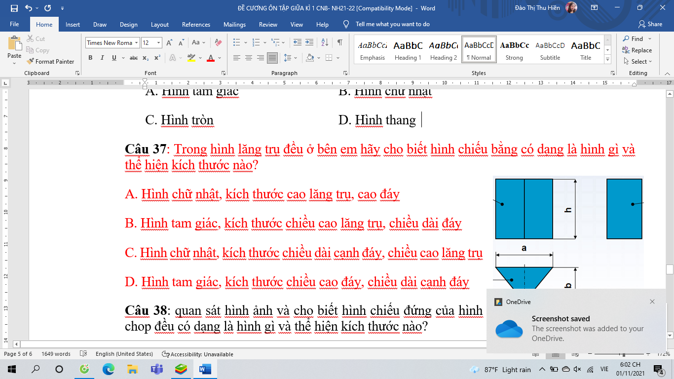Switch to the Review tab
The width and height of the screenshot is (674, 379).
point(268,25)
